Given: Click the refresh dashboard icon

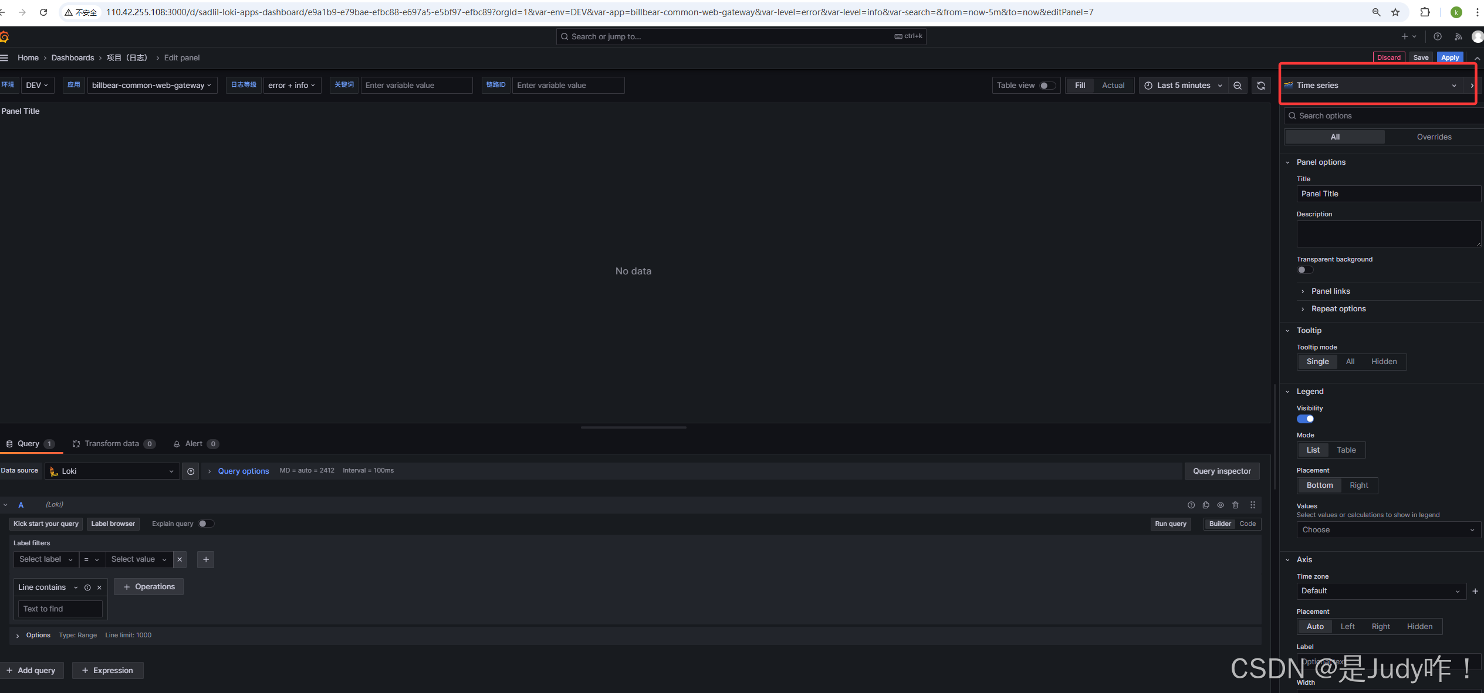Looking at the screenshot, I should (x=1260, y=86).
